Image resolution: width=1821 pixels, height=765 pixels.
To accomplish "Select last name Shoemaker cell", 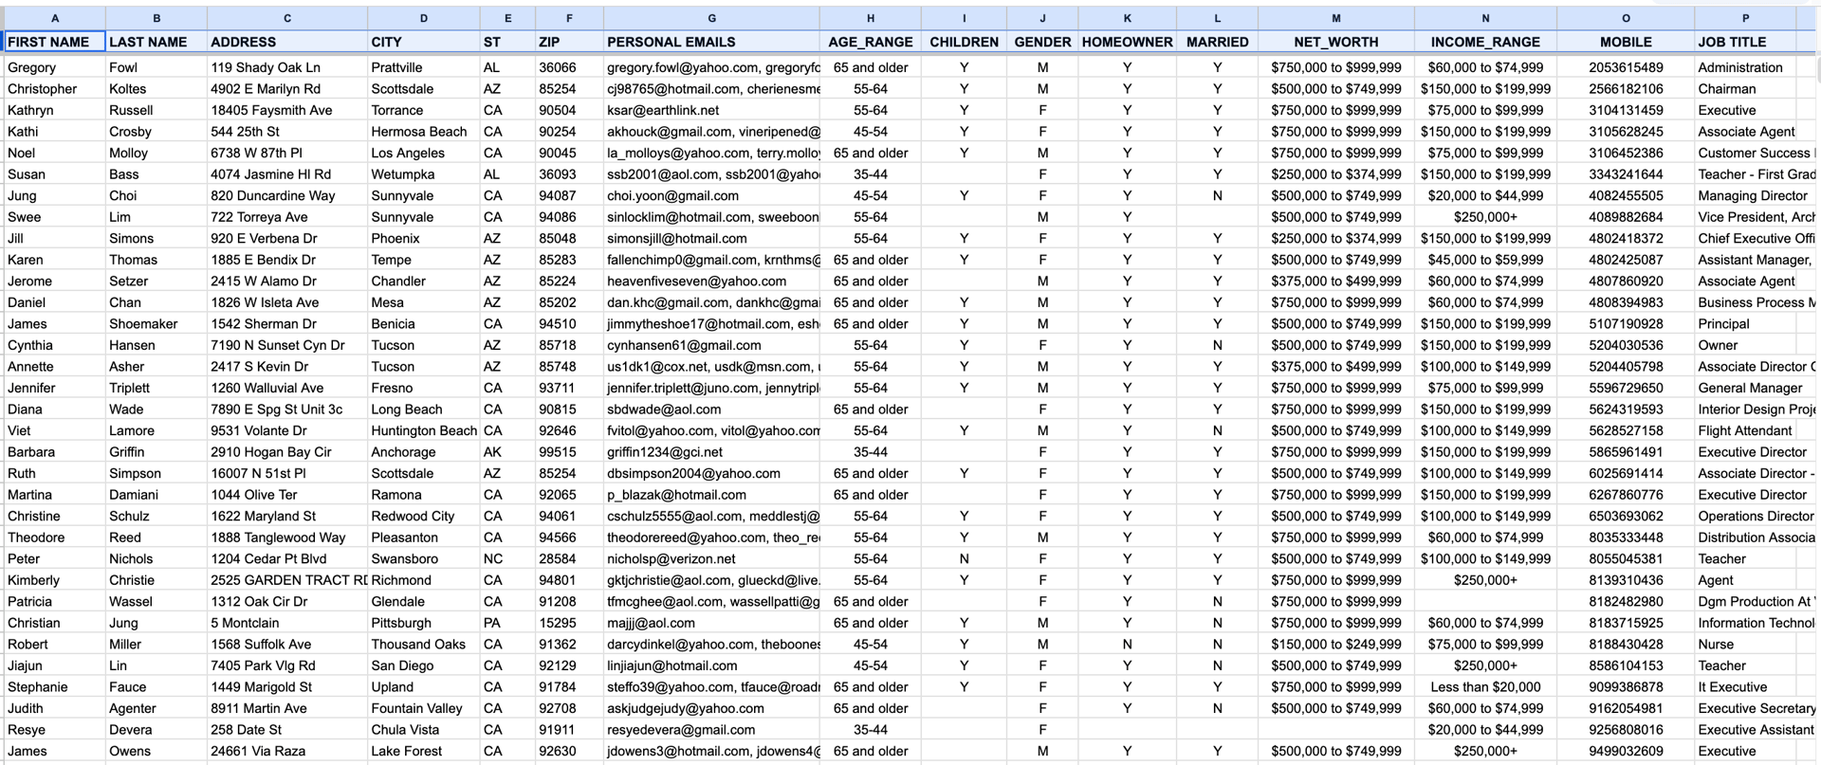I will point(156,323).
